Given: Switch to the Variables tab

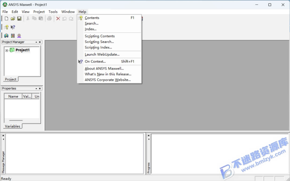Looking at the screenshot, I should coord(12,126).
